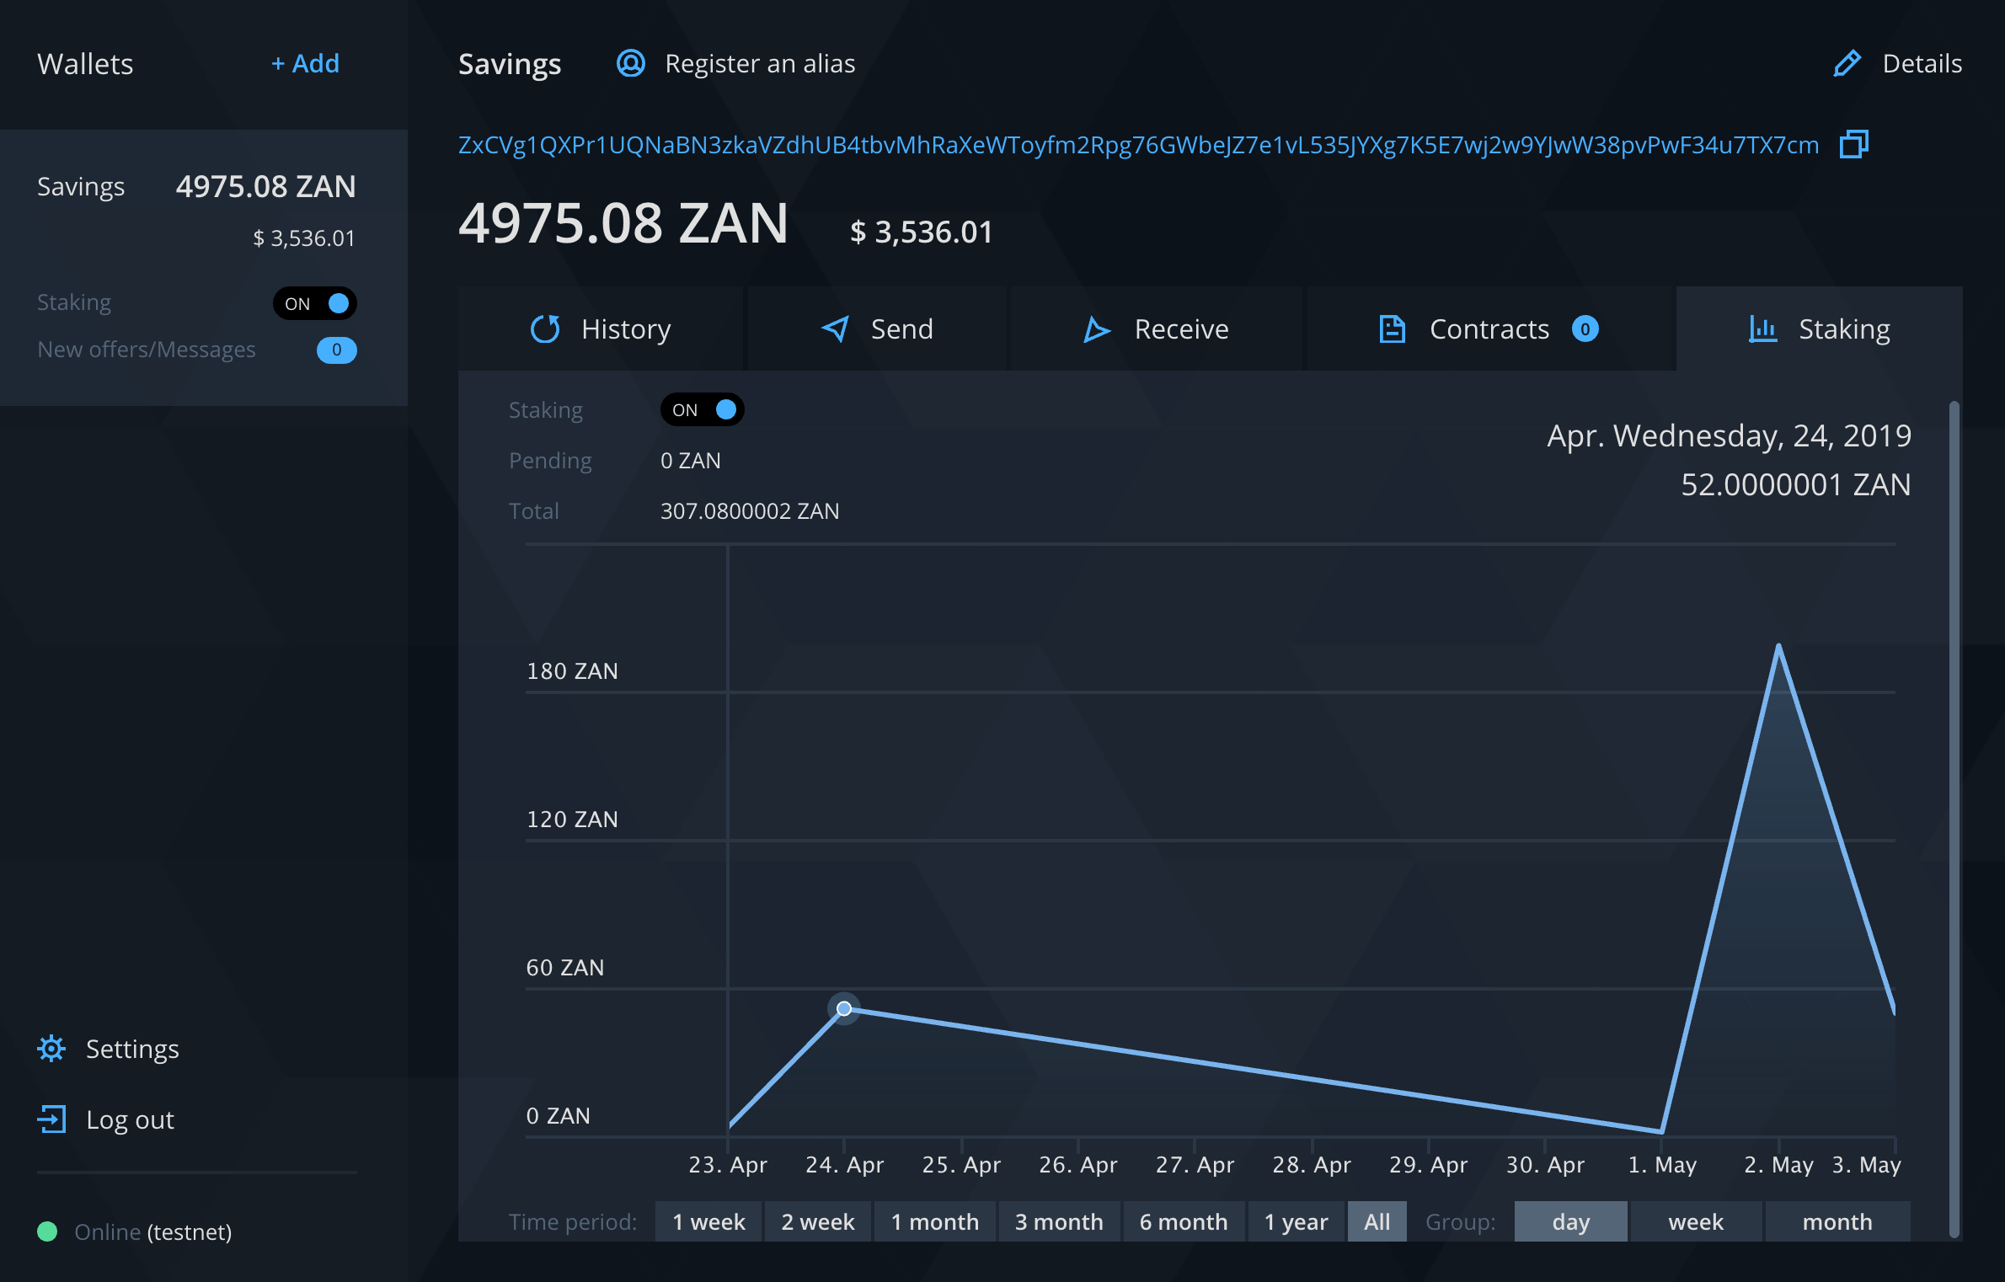Click the Details pencil icon
The image size is (2005, 1282).
pyautogui.click(x=1846, y=62)
